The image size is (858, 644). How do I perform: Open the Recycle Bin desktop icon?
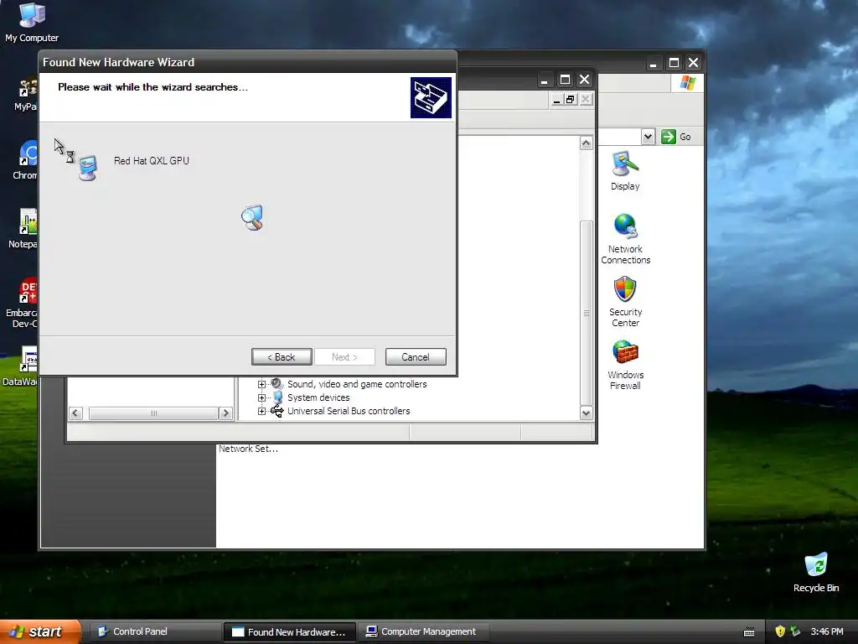point(816,573)
